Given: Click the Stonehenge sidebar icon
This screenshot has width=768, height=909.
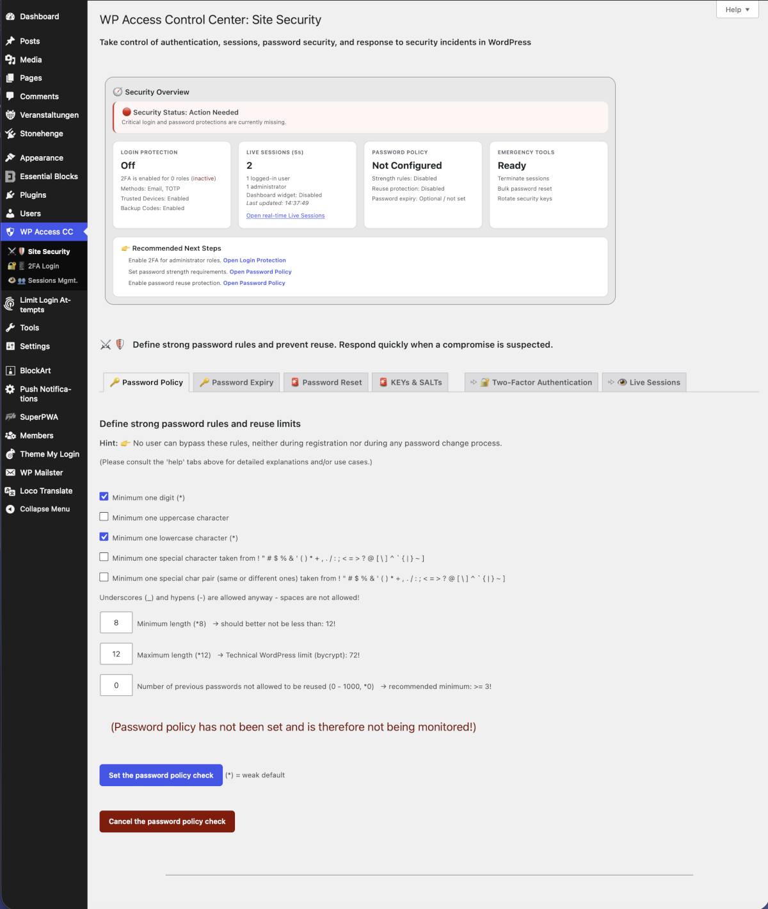Looking at the screenshot, I should click(10, 133).
